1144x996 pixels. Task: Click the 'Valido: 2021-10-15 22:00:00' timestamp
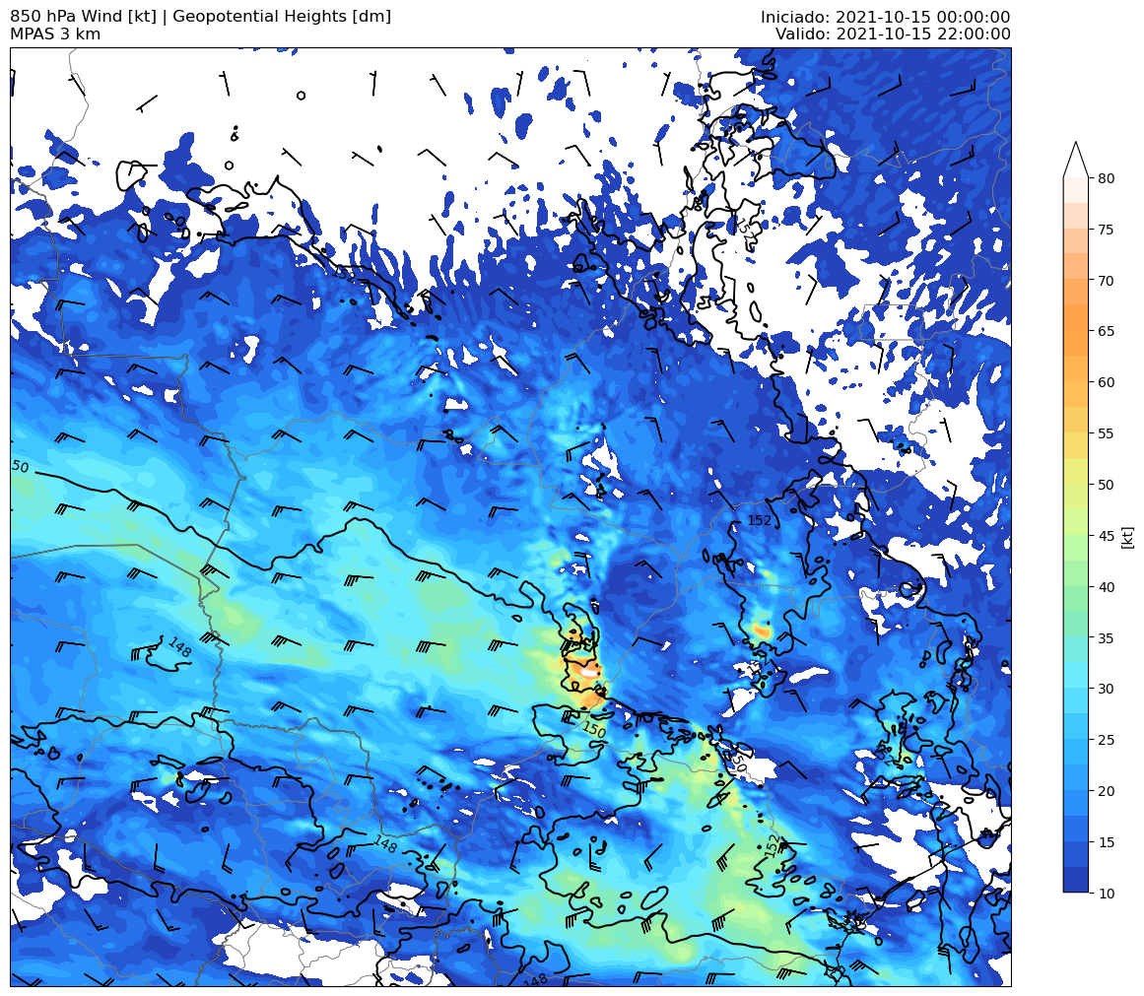893,34
